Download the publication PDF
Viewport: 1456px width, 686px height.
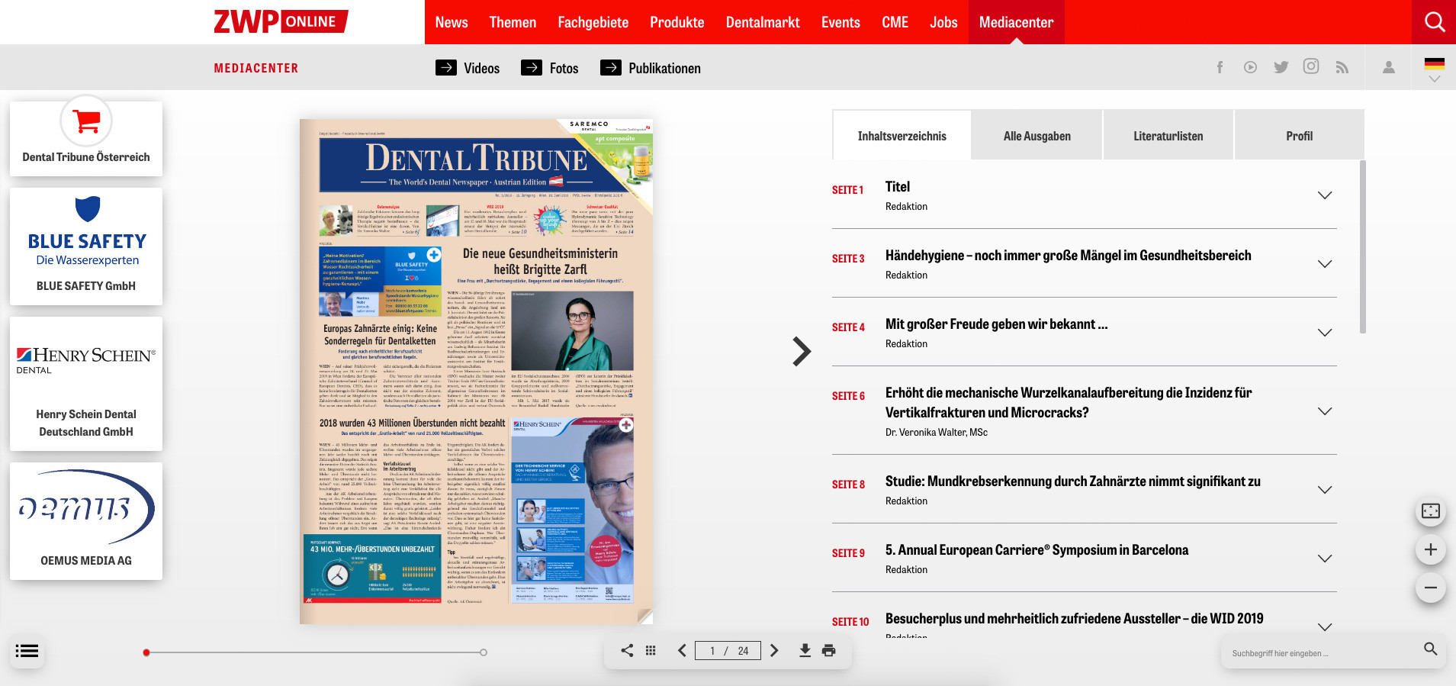(x=805, y=650)
